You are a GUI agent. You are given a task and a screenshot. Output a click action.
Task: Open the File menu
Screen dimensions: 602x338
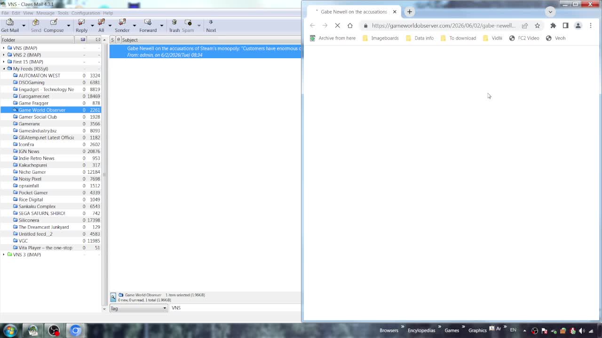[5, 13]
